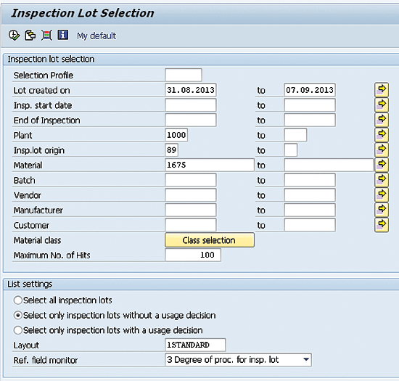Screen dimensions: 399x381
Task: Click the blue Information icon
Action: point(63,35)
